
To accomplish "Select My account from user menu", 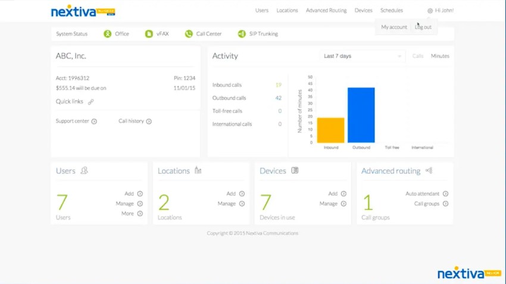I will tap(394, 27).
